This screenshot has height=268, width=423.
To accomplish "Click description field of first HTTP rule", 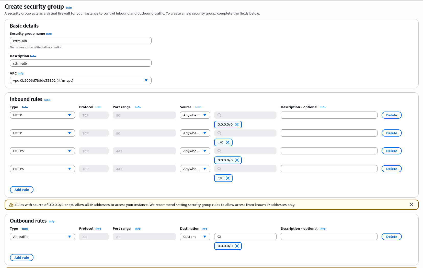I will pos(329,115).
